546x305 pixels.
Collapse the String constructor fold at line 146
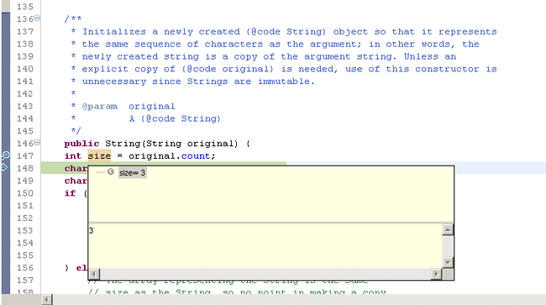37,142
